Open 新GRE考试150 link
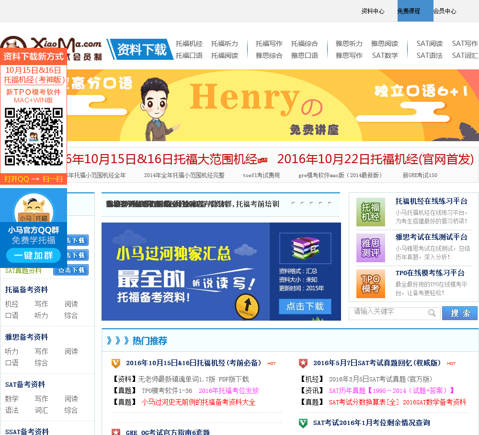The image size is (479, 435). (420, 176)
